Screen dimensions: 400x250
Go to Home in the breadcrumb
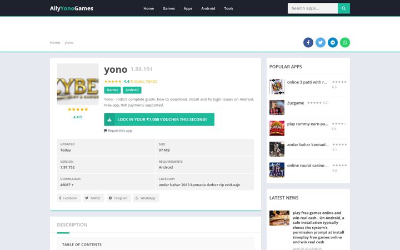point(55,43)
